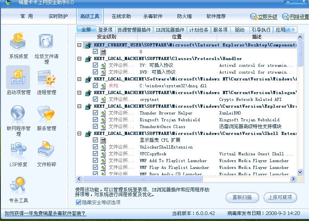Click the 立即升级 upgrade globe icon
The height and width of the screenshot is (221, 309).
254,16
